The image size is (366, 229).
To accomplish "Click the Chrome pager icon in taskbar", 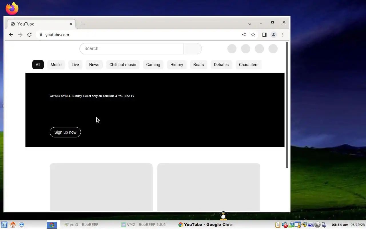I will (x=52, y=225).
